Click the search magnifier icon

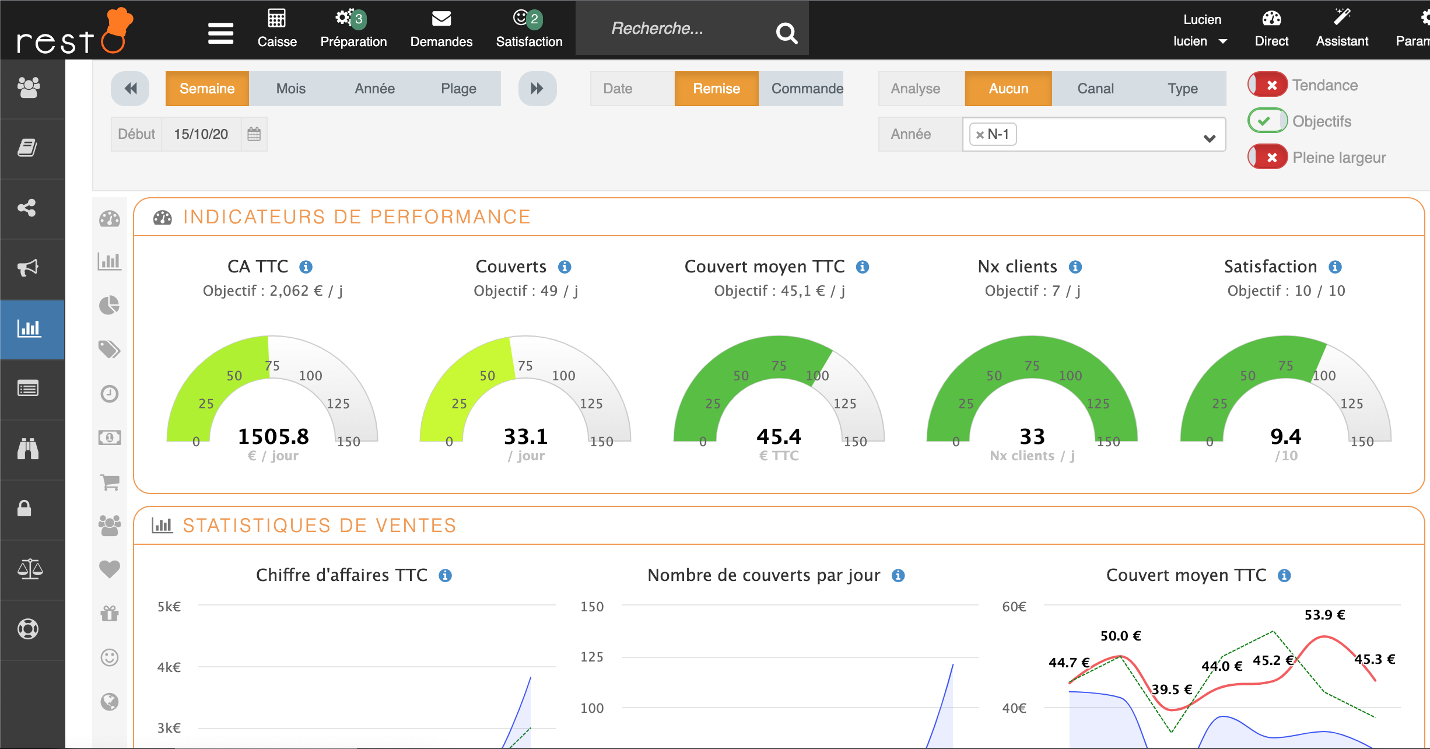pyautogui.click(x=786, y=33)
